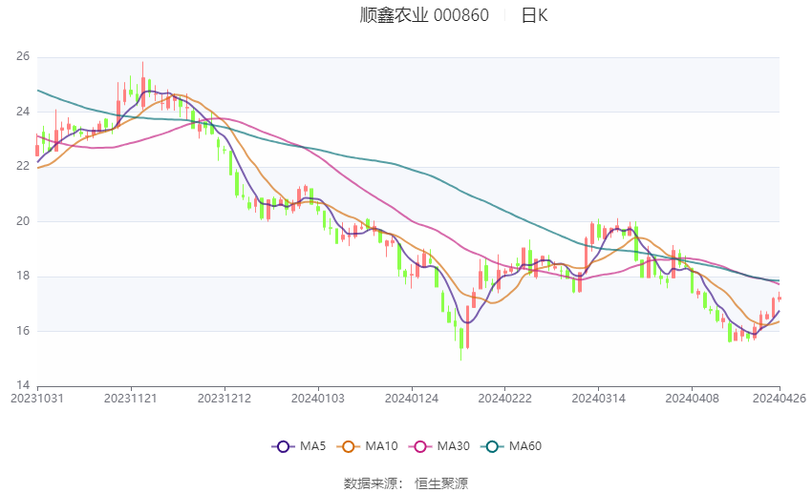Viewport: 812px width, 493px height.
Task: Click the data source text 数据来源：恒生聚源
Action: [x=406, y=483]
